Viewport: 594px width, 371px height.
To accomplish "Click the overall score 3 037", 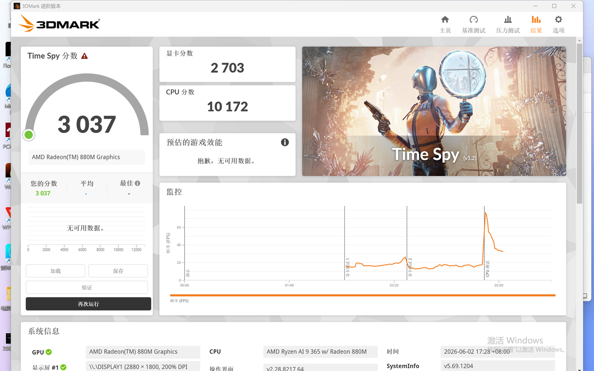I will tap(87, 124).
